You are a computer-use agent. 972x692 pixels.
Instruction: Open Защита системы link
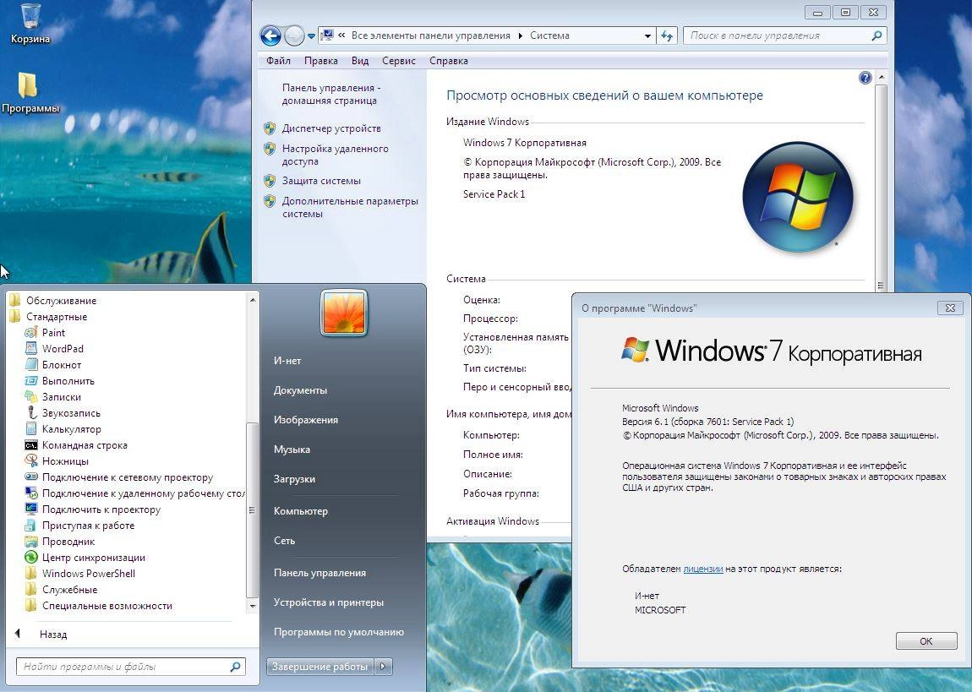(x=321, y=181)
